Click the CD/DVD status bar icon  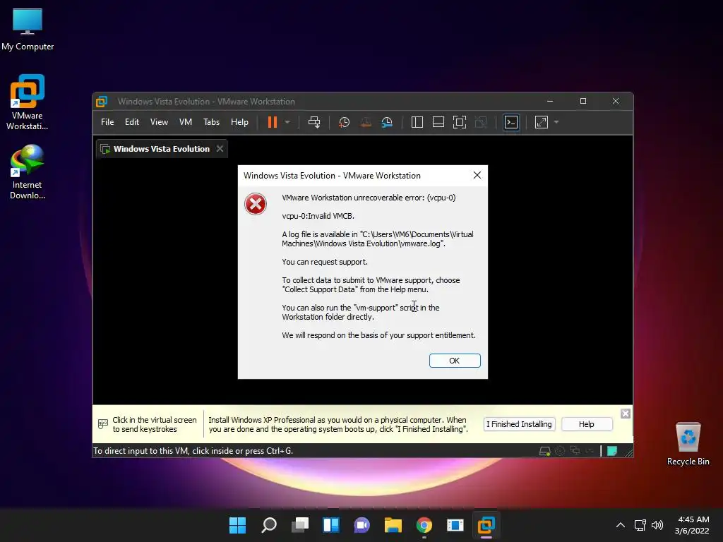coord(560,451)
